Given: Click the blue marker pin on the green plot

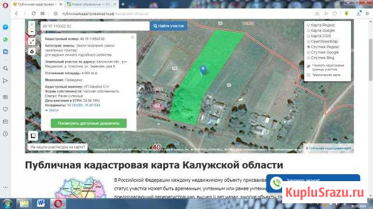Looking at the screenshot, I should (203, 70).
